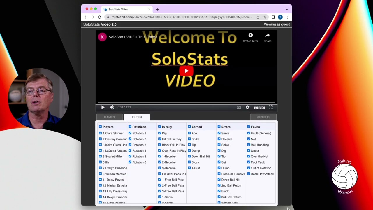Toggle the In-rally header checkbox

click(159, 127)
